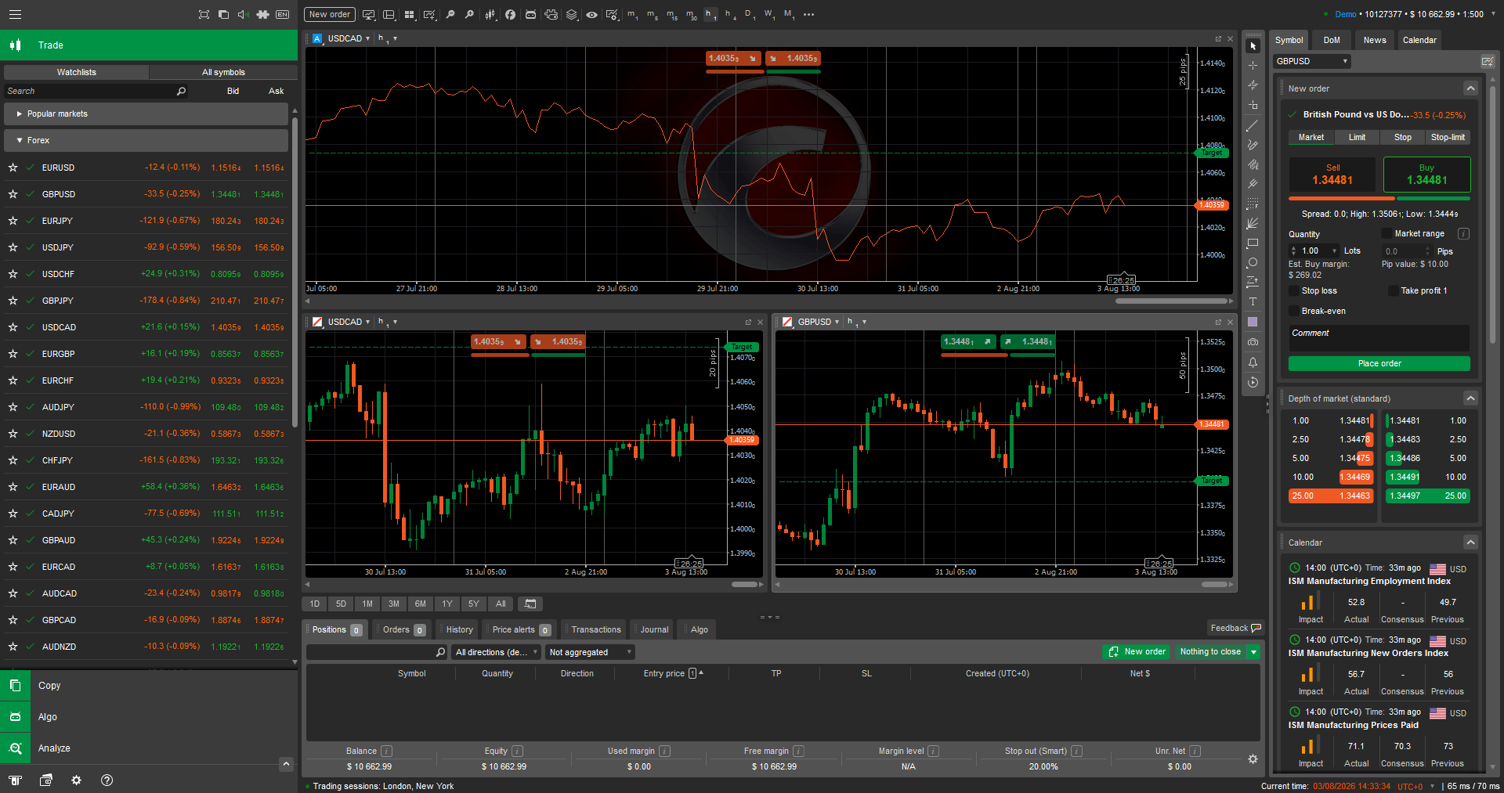The height and width of the screenshot is (793, 1504).
Task: Click the Sell 1.34481 button
Action: pos(1332,175)
